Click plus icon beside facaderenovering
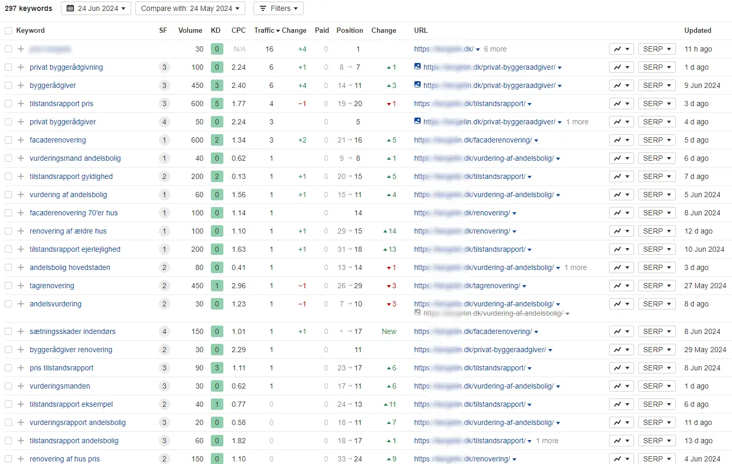The image size is (732, 464). 21,140
